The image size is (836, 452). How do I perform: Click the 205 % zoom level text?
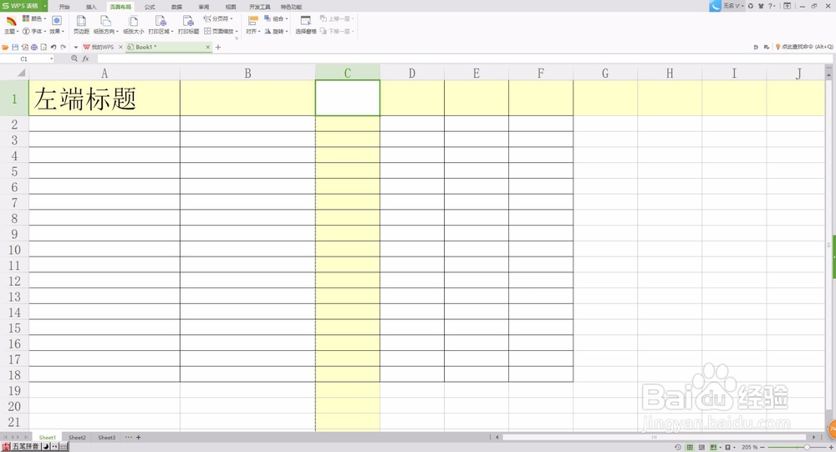750,447
